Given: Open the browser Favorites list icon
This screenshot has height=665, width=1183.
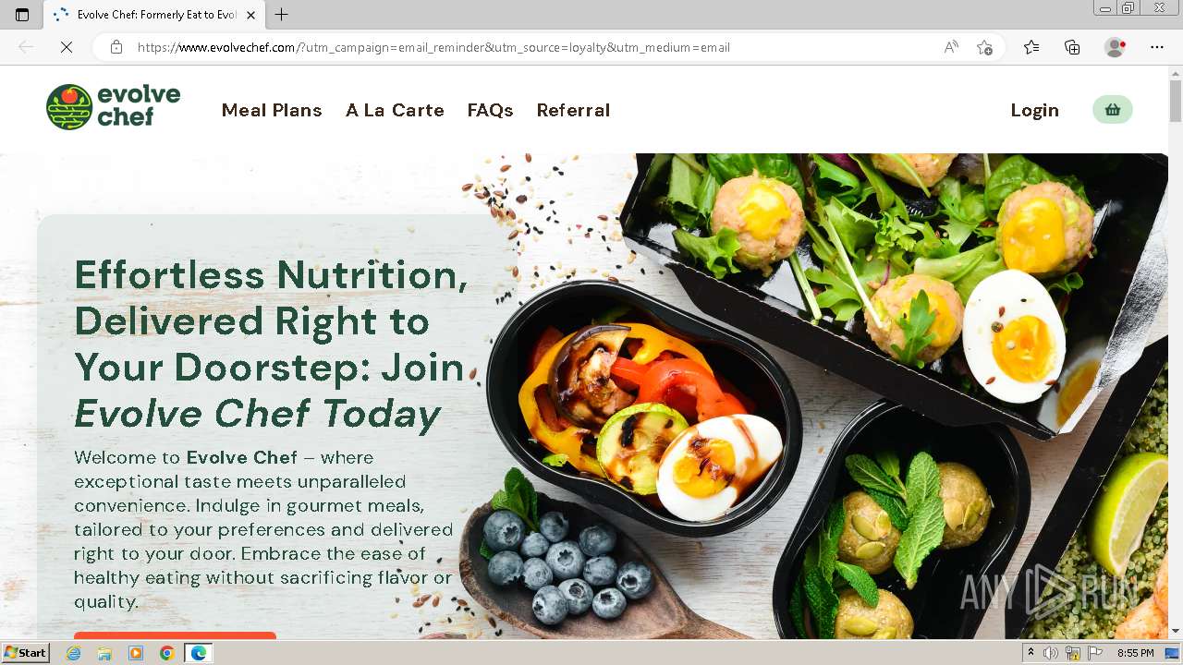Looking at the screenshot, I should pos(1031,47).
